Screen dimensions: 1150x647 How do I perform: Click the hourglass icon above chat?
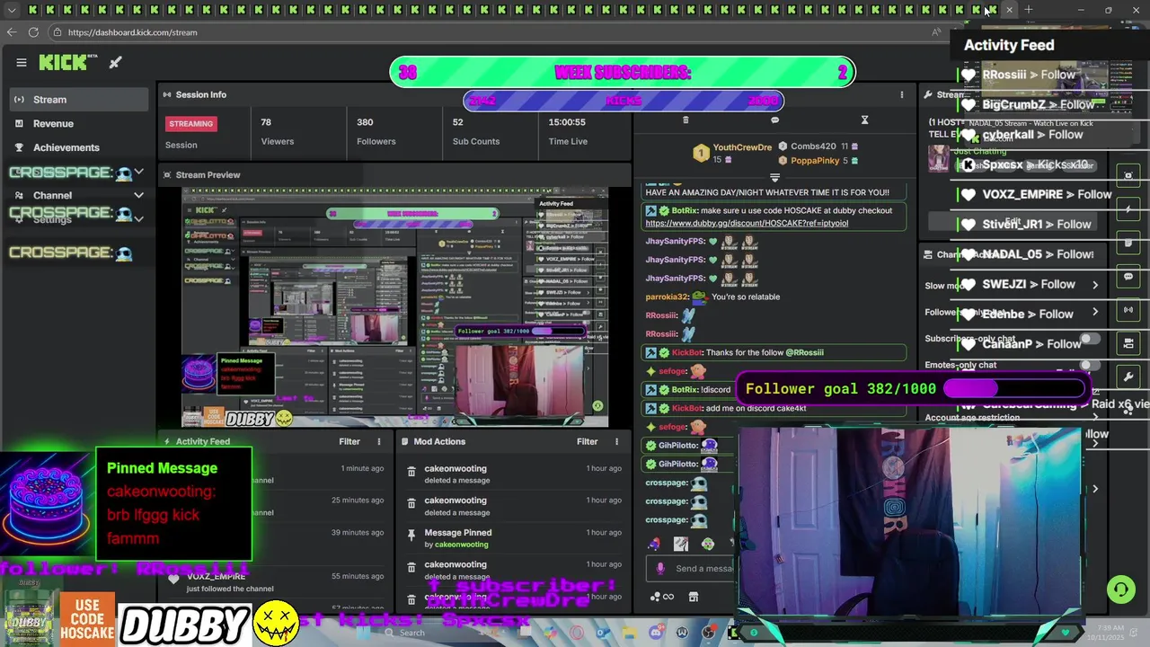(x=864, y=120)
